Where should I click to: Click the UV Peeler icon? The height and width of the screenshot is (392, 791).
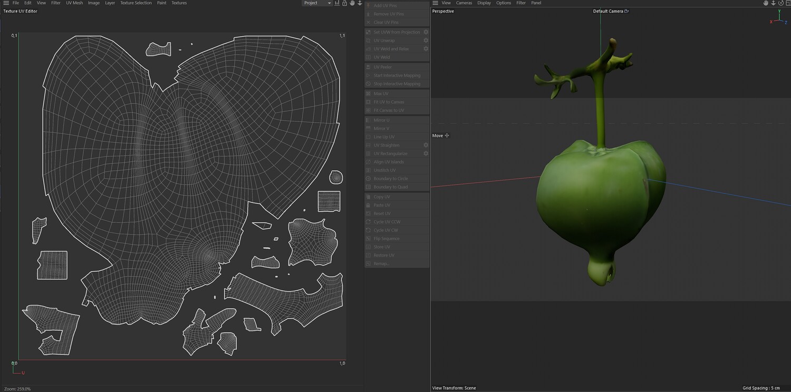368,67
